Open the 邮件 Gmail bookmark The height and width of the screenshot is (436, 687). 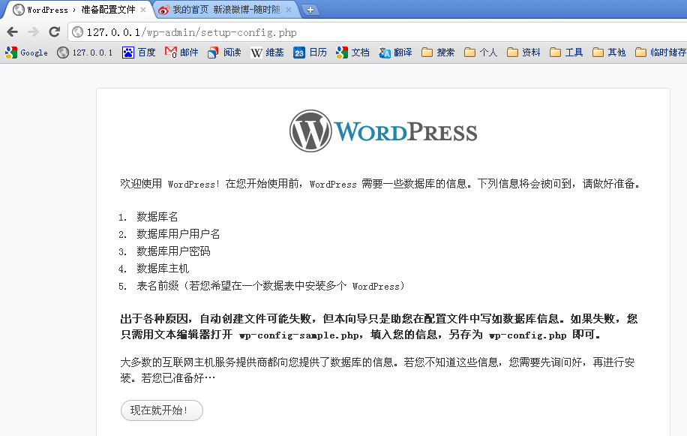[181, 53]
